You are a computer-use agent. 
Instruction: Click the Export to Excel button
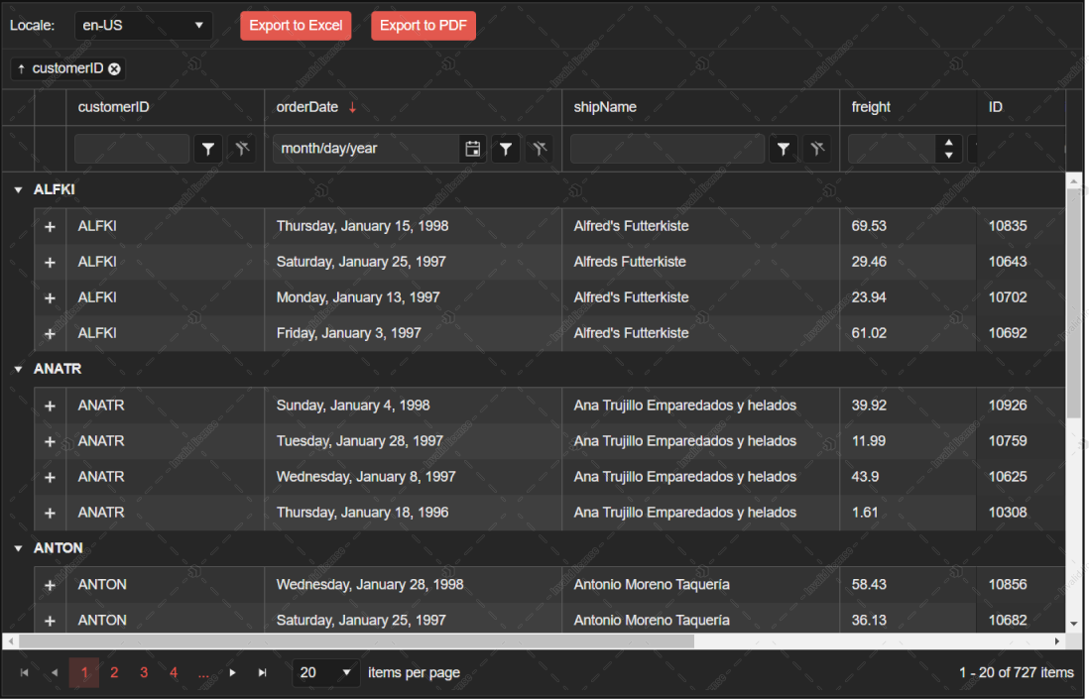[296, 26]
